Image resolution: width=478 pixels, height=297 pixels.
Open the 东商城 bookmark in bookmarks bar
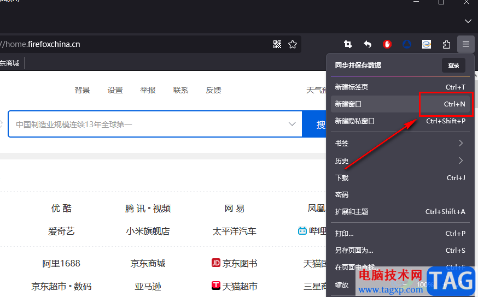(10, 63)
